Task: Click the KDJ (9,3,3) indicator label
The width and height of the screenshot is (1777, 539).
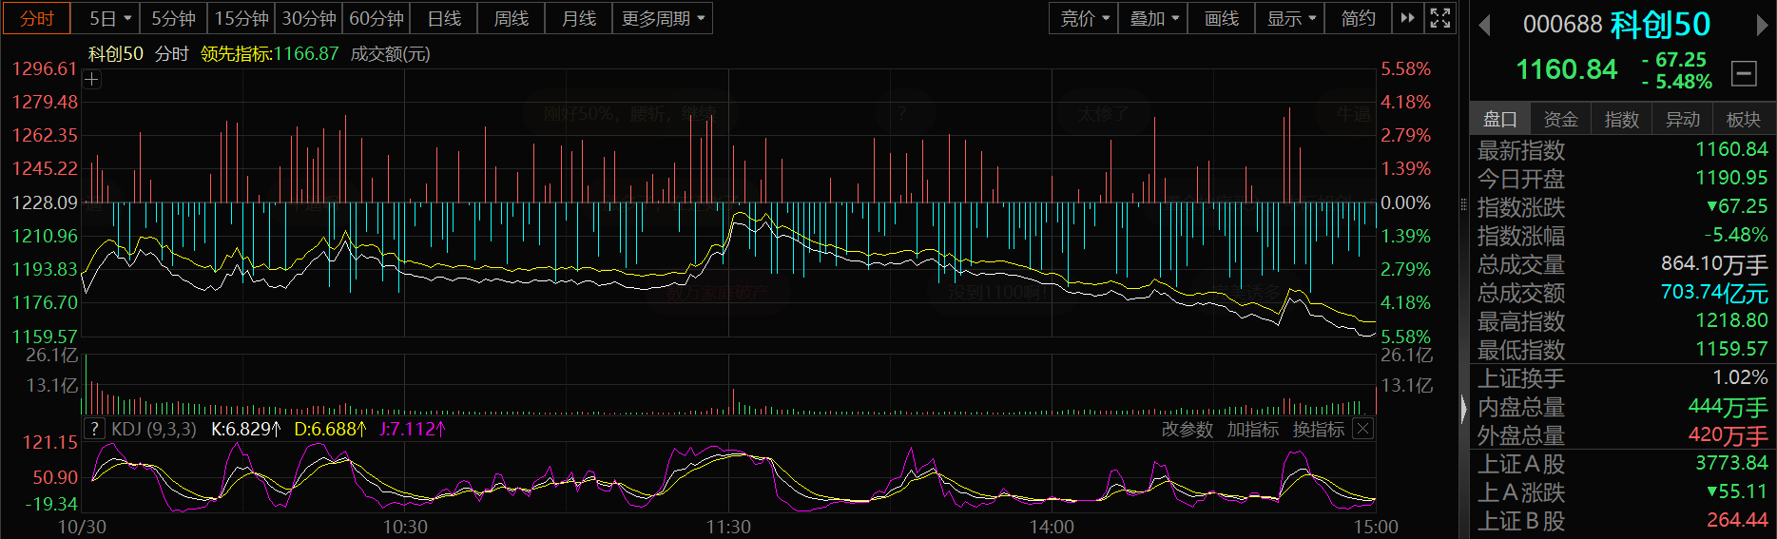Action: (154, 429)
